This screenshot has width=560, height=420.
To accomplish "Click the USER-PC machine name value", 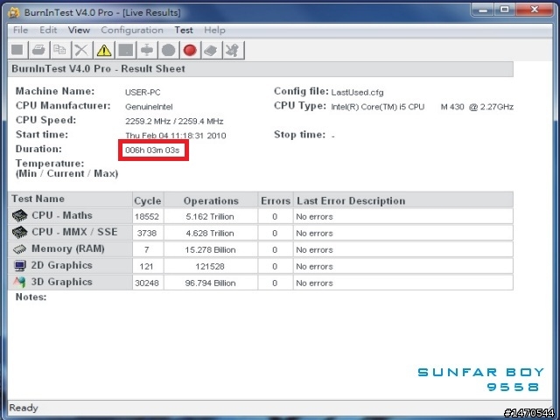I will (x=143, y=93).
